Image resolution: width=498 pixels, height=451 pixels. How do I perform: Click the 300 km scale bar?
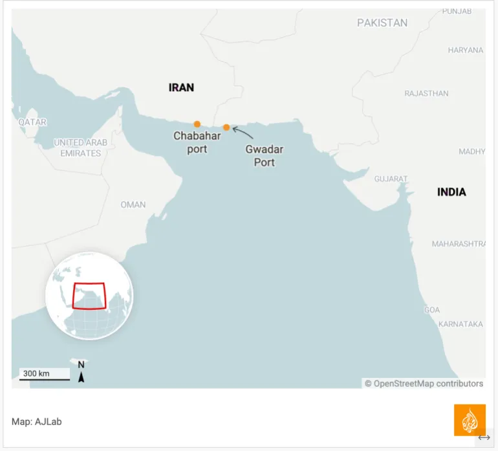pyautogui.click(x=44, y=375)
